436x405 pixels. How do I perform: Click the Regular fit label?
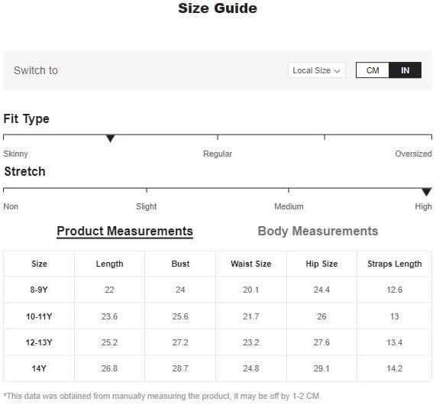click(218, 154)
